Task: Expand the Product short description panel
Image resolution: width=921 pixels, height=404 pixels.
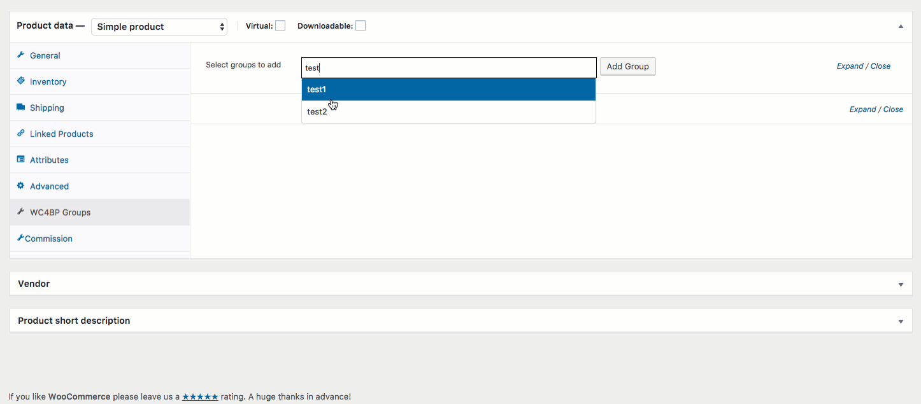Action: [x=901, y=321]
